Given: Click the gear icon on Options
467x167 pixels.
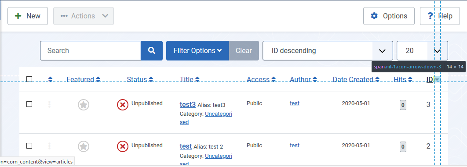Looking at the screenshot, I should coord(374,16).
